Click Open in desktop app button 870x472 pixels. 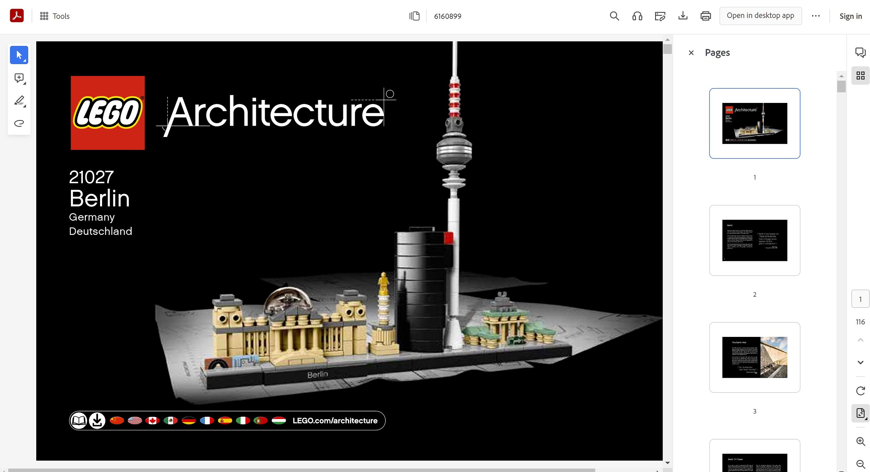click(761, 16)
